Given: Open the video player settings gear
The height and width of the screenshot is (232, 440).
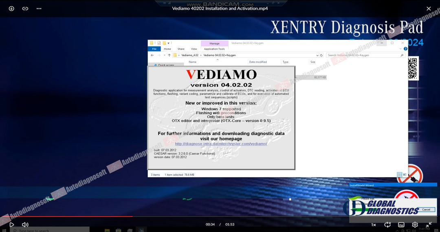Looking at the screenshot, I should click(415, 225).
